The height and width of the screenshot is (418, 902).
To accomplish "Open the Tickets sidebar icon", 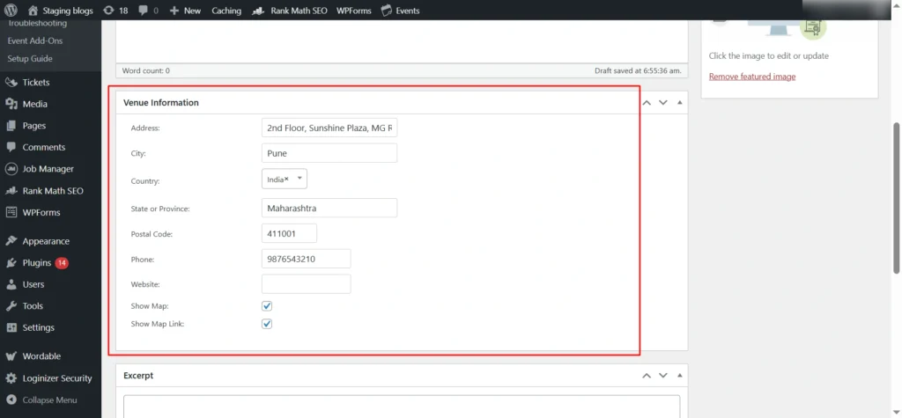I will pos(11,82).
